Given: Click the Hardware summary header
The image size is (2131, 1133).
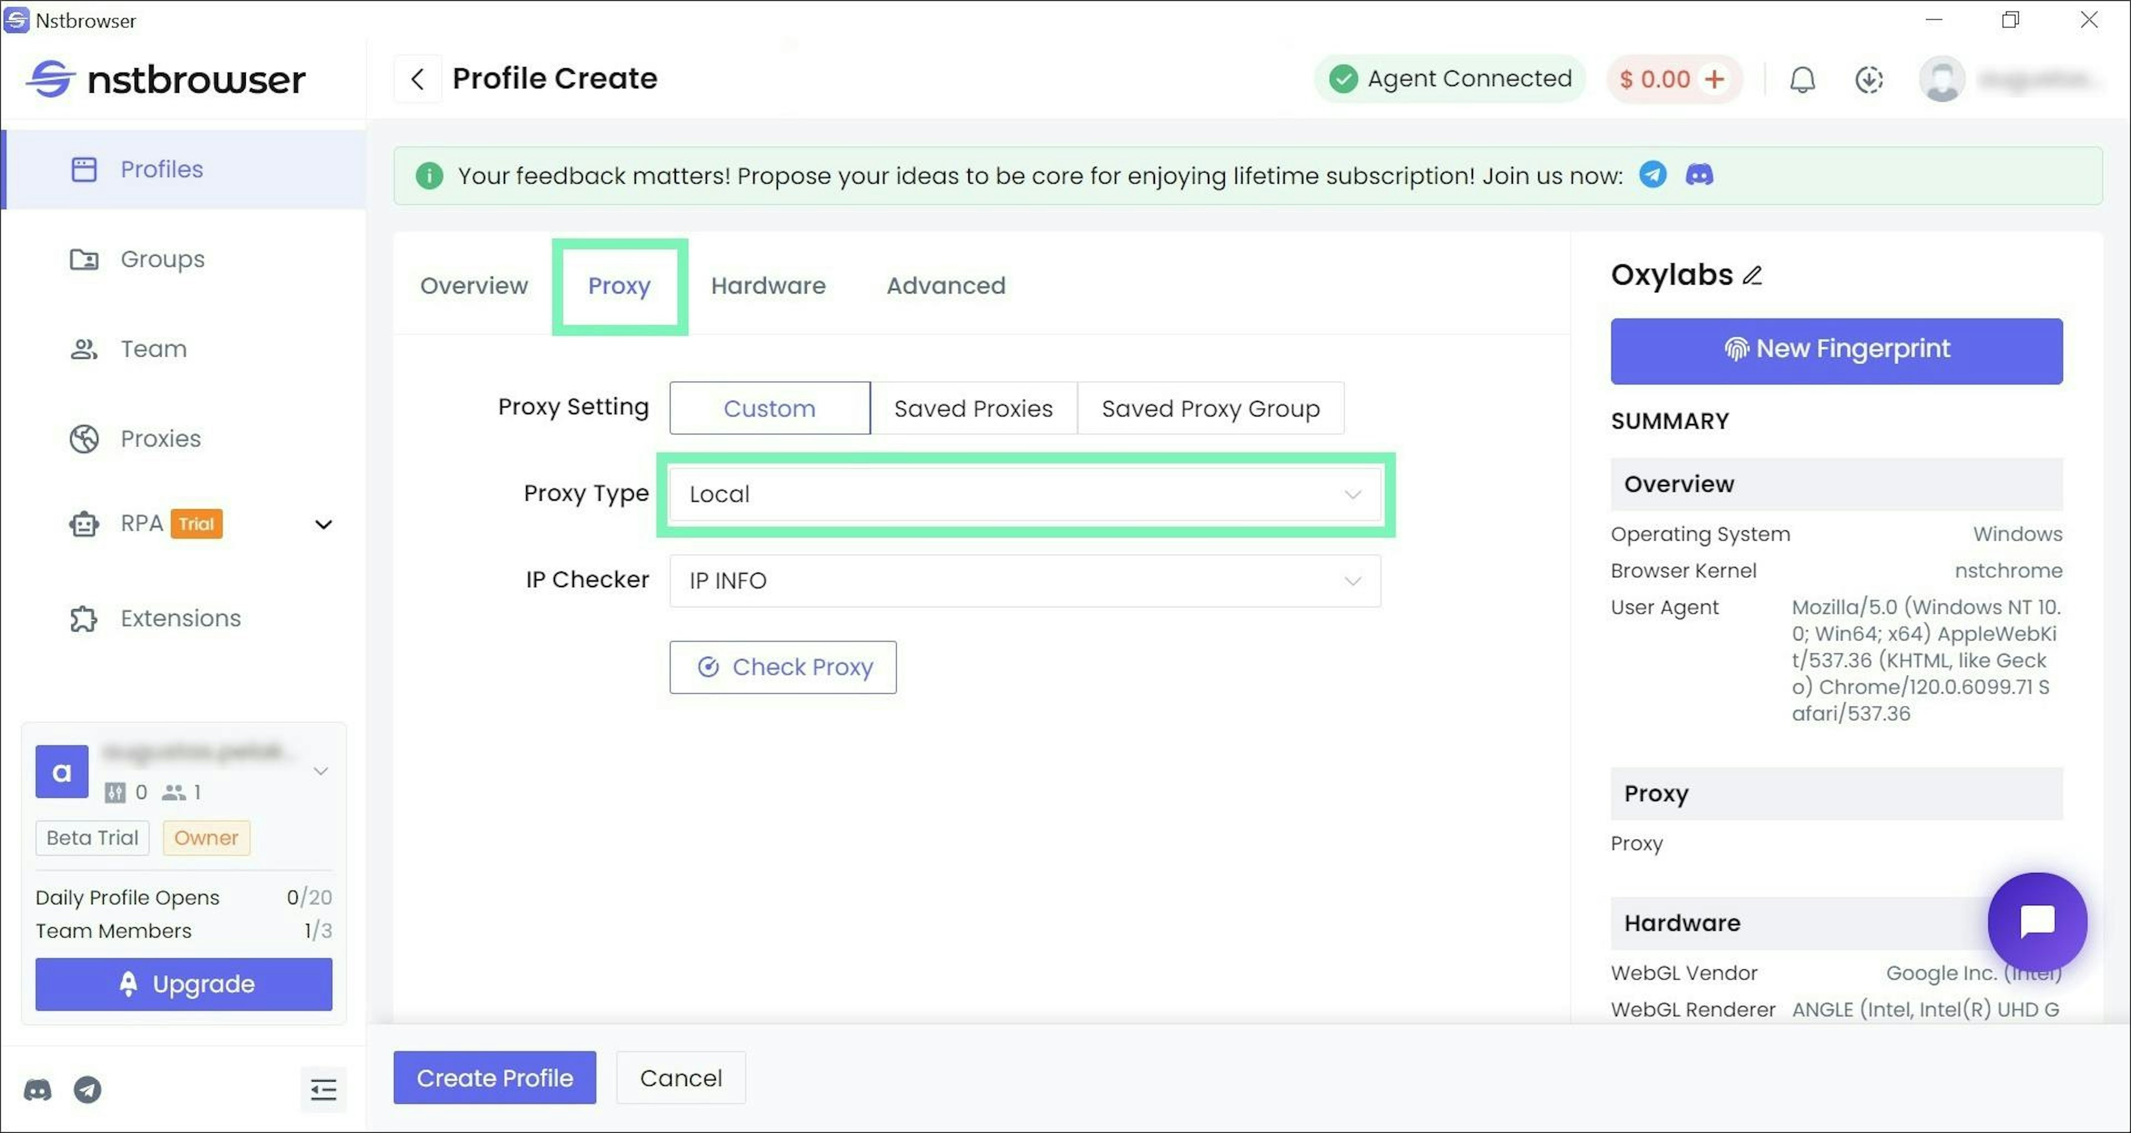Looking at the screenshot, I should pos(1836,923).
